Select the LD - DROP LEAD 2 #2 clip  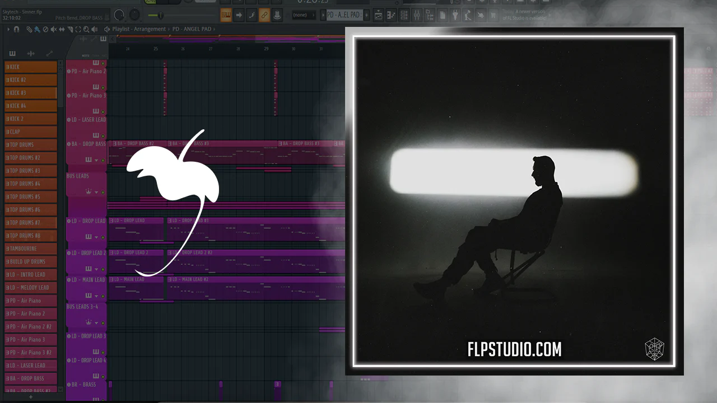[x=256, y=261]
